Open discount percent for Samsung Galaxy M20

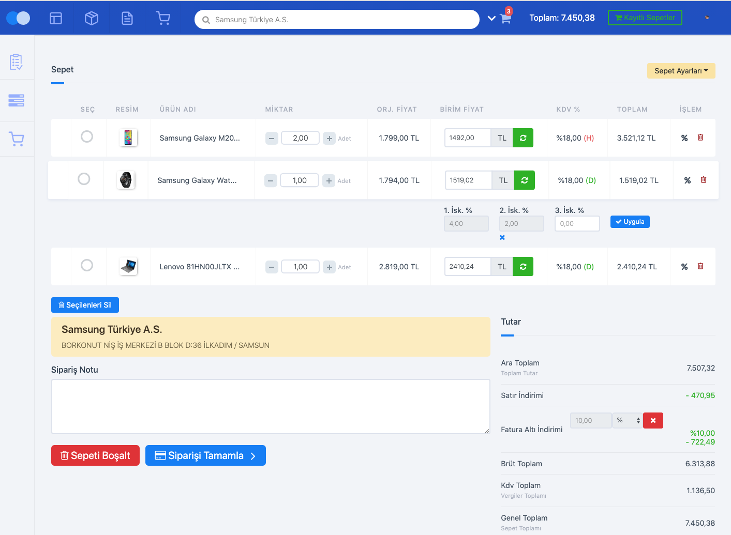(684, 138)
